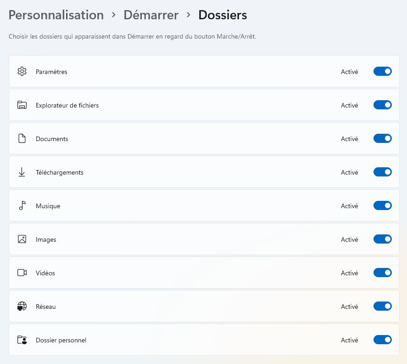Toggle off Documents folder

382,138
